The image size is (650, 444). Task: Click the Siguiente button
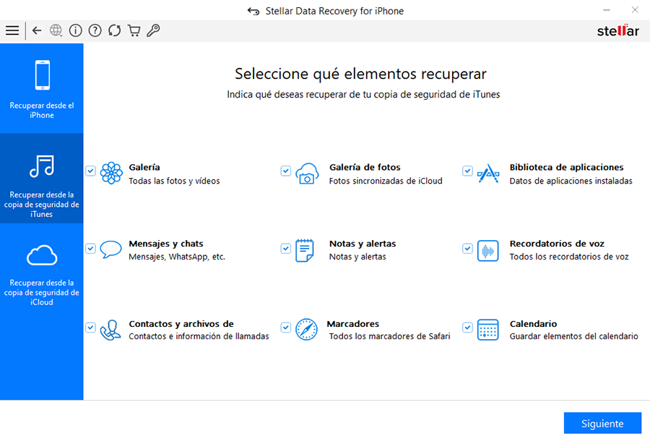click(602, 423)
